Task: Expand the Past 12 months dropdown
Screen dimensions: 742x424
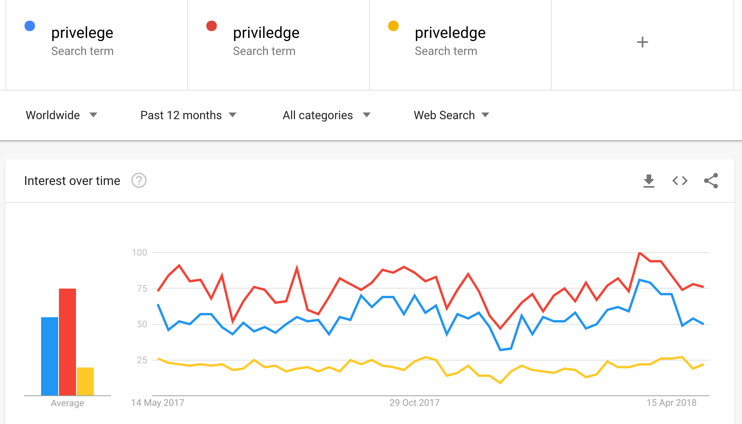Action: coord(188,115)
